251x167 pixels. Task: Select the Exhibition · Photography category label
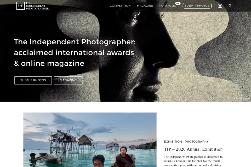[x=186, y=142]
